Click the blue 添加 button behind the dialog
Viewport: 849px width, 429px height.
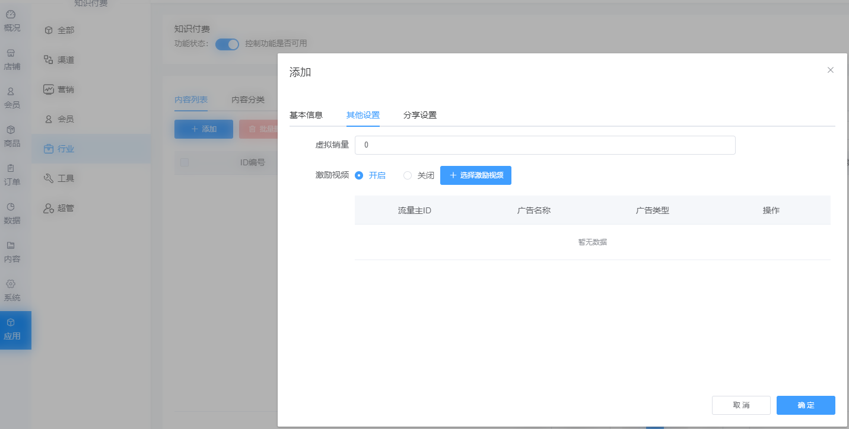[x=203, y=129]
